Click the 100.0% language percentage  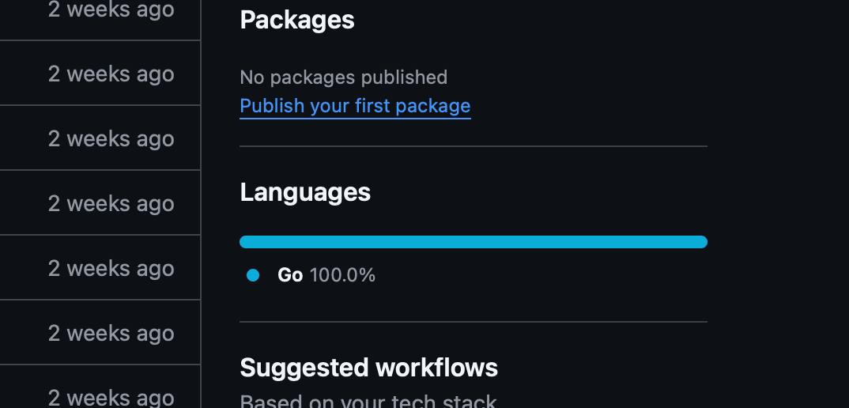[x=342, y=275]
